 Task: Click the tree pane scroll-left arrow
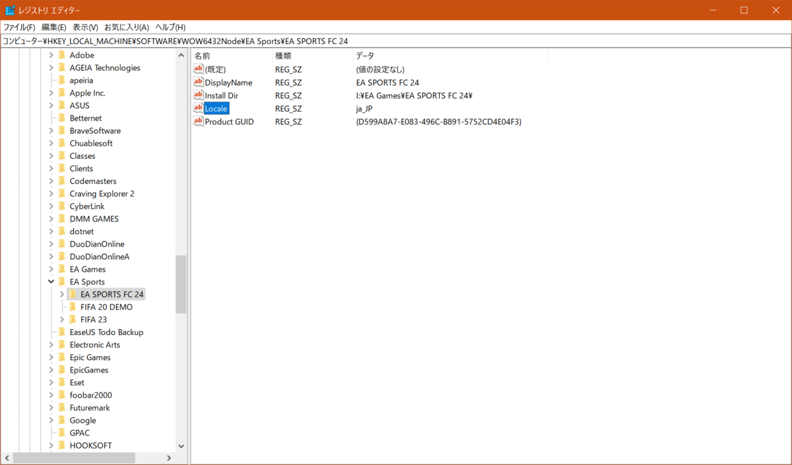click(7, 458)
